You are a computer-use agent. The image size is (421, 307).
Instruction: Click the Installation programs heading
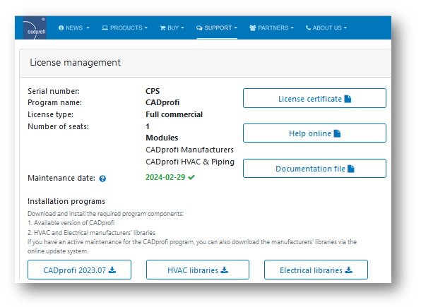pyautogui.click(x=66, y=202)
